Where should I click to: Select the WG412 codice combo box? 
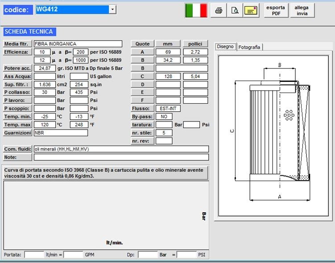click(72, 9)
